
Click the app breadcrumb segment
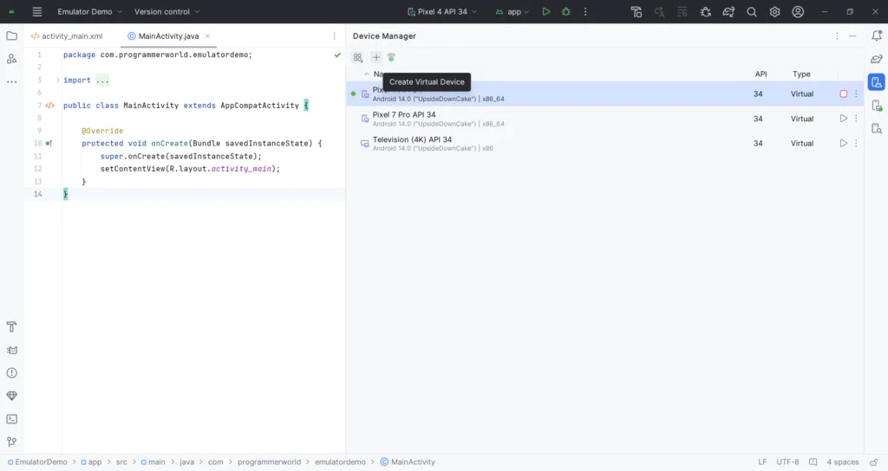pyautogui.click(x=91, y=462)
